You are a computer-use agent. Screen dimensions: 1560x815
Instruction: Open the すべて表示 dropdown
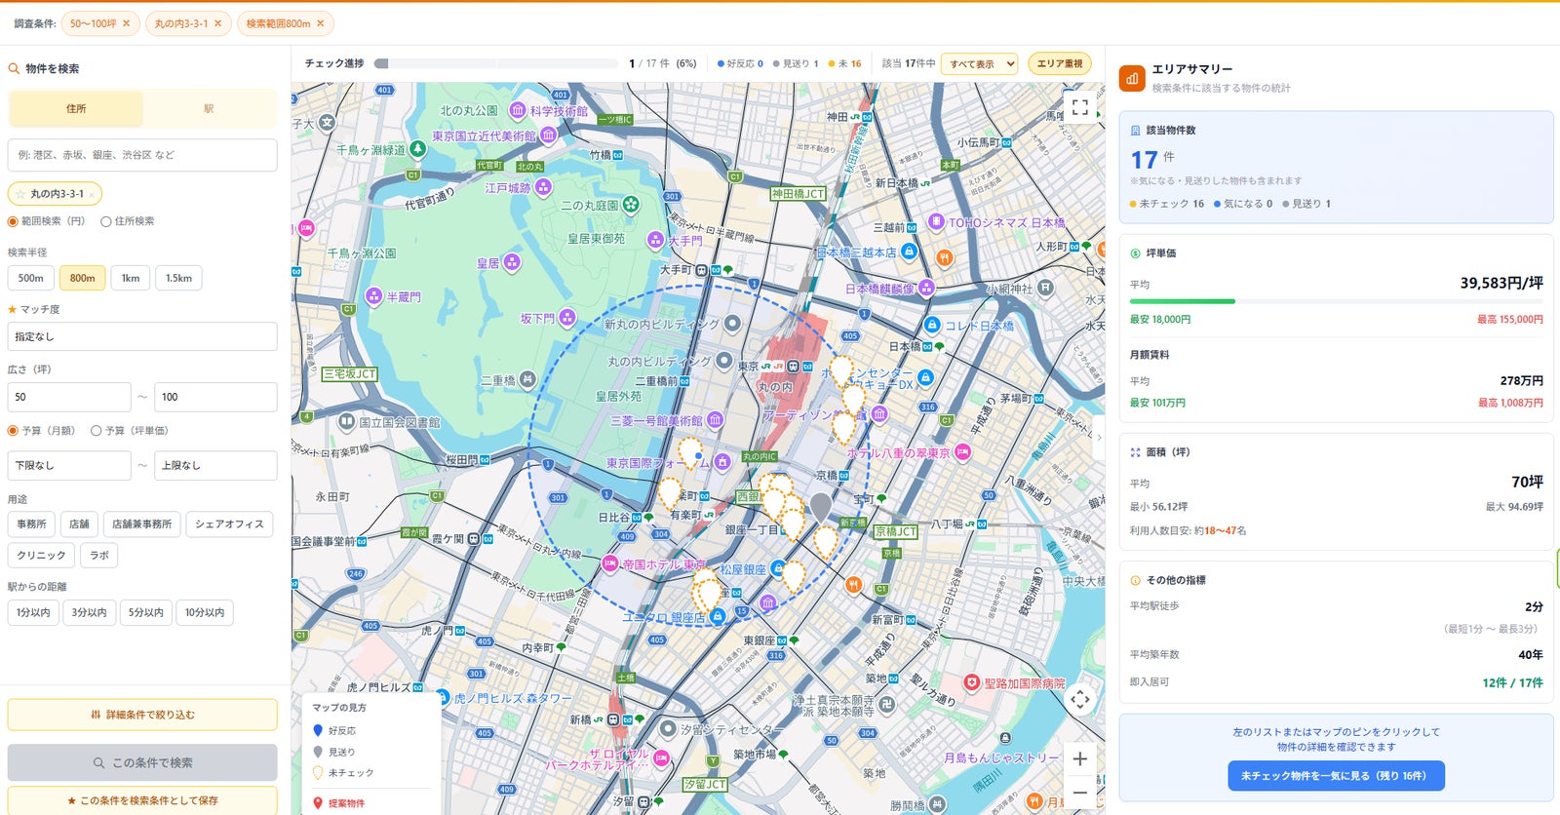tap(979, 64)
